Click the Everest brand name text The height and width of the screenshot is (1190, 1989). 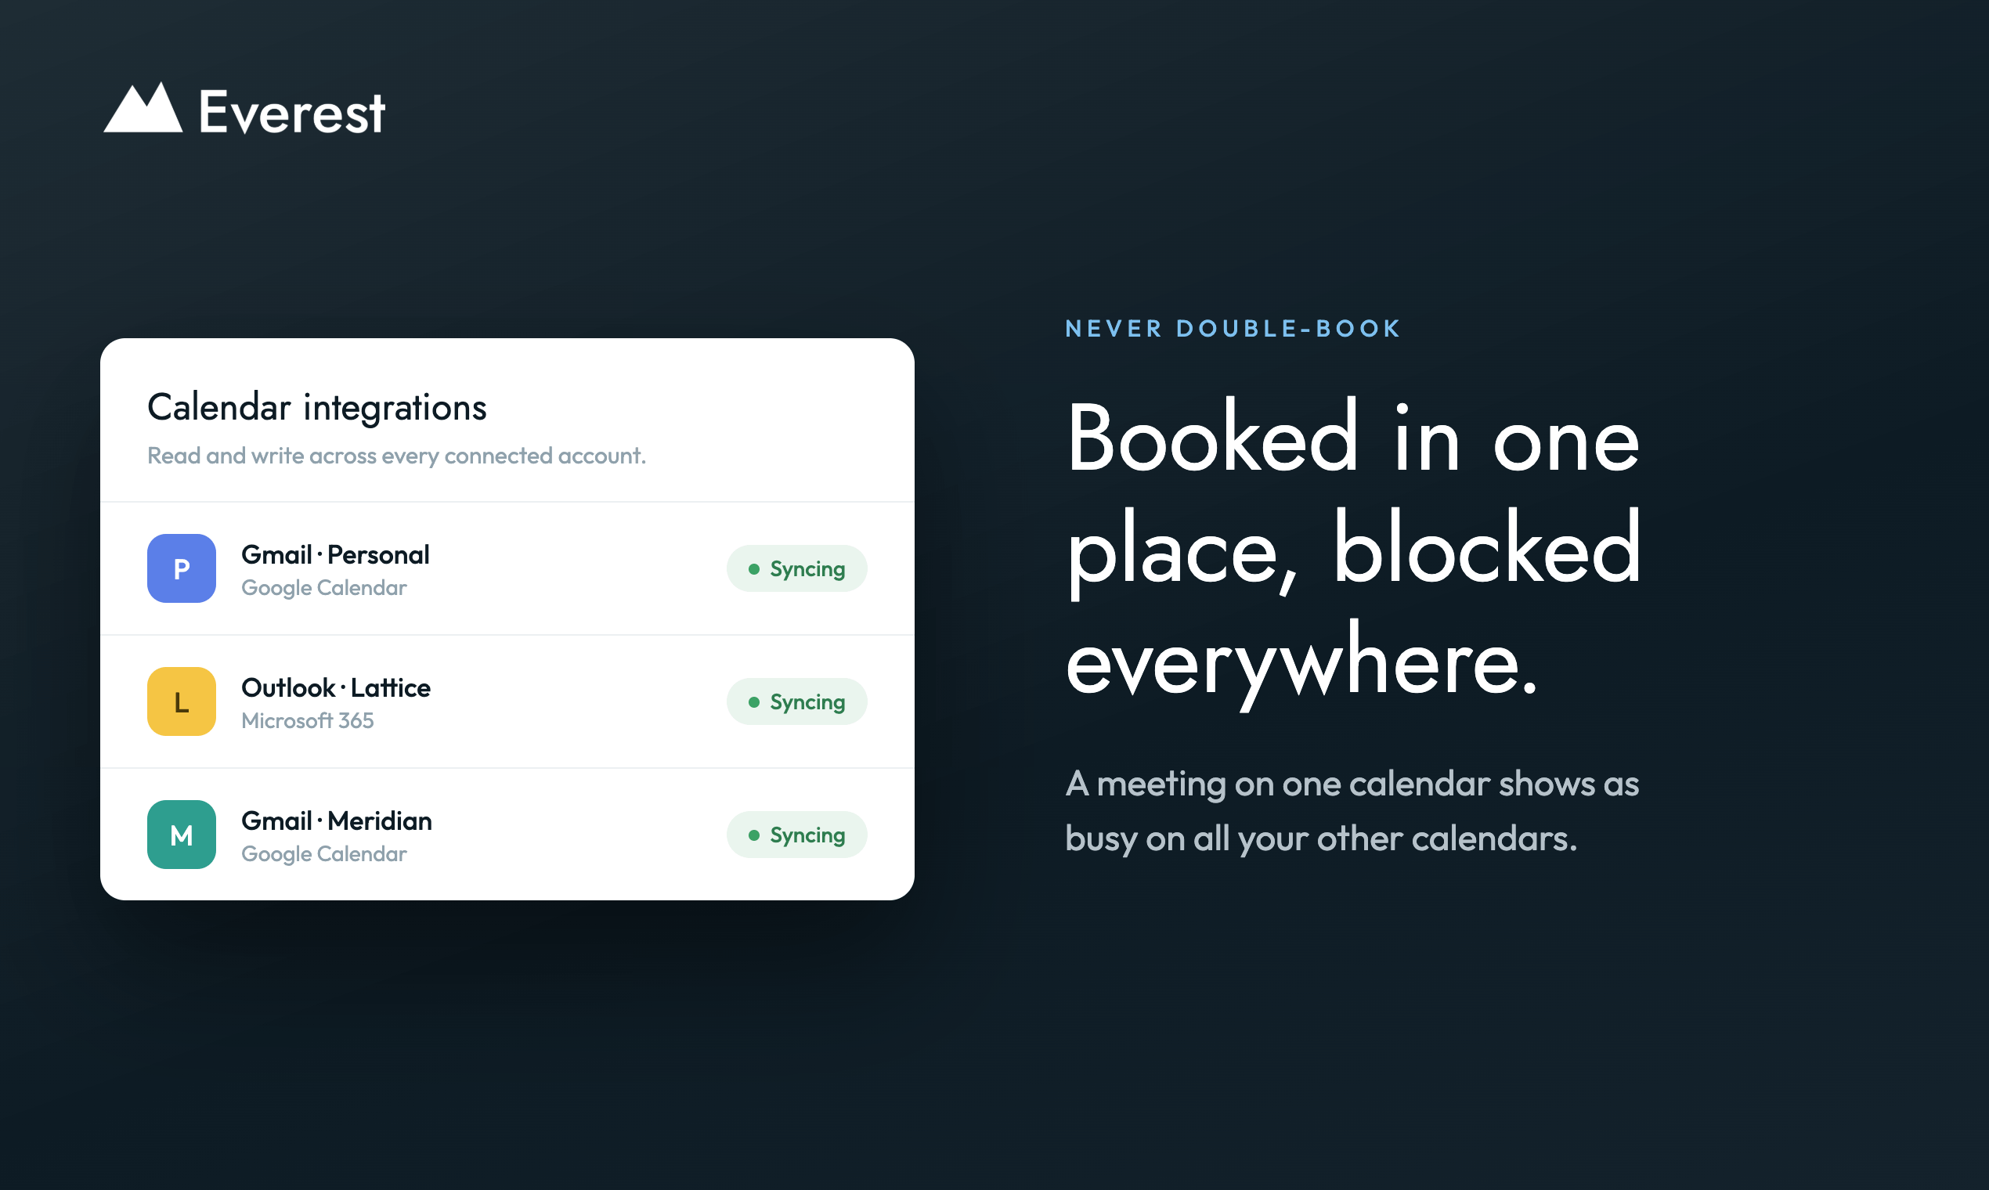click(292, 112)
